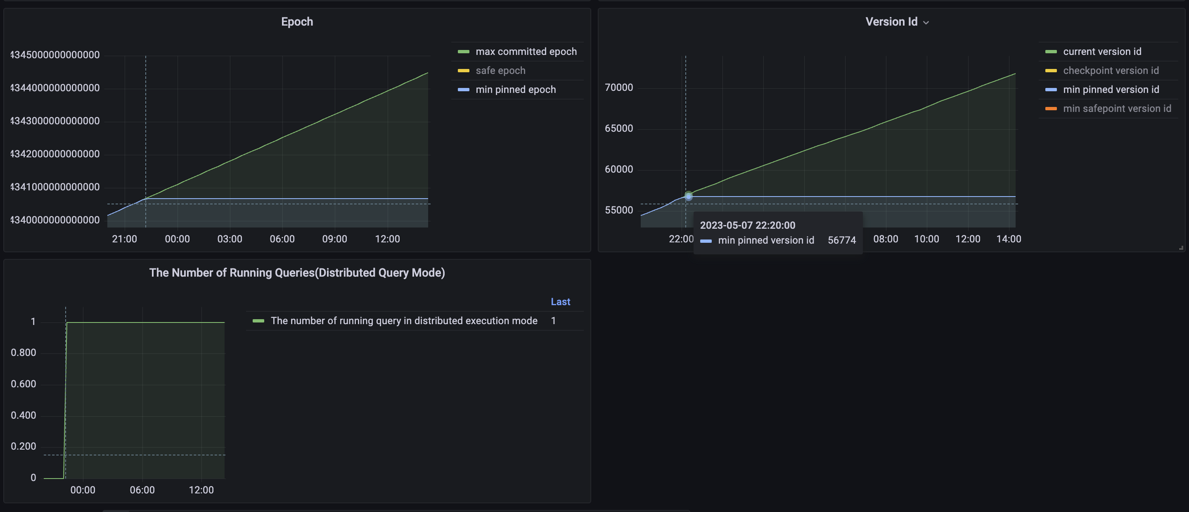Click the blue swatch next to "min pinned version id"

[1051, 89]
